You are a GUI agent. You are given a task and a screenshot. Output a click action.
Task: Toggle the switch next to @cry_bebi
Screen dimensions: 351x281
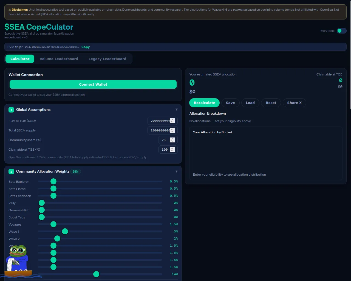pyautogui.click(x=341, y=31)
